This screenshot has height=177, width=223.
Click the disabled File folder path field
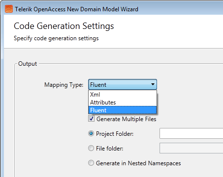coord(191,148)
